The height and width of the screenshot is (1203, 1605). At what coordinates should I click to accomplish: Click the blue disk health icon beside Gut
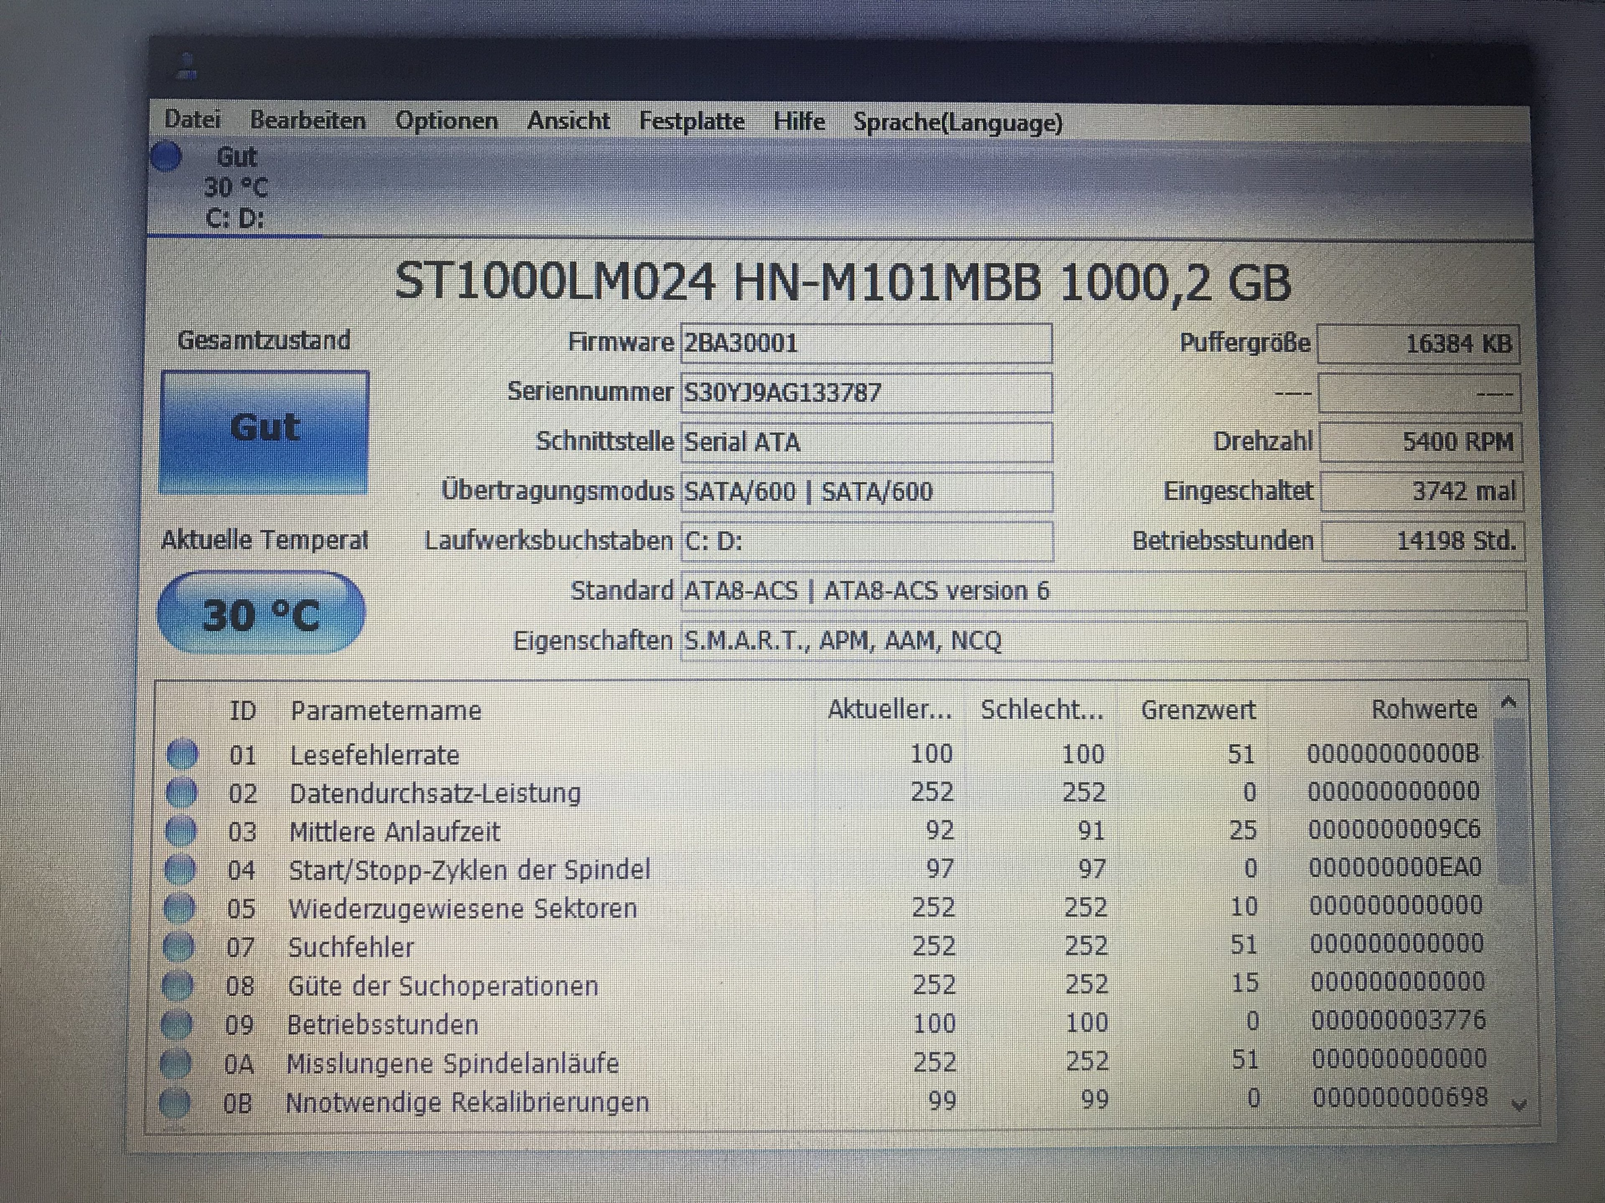coord(166,157)
